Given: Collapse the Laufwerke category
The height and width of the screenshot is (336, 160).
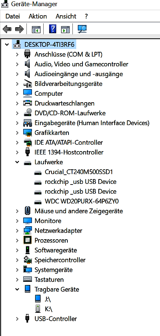Looking at the screenshot, I should coord(17,162).
